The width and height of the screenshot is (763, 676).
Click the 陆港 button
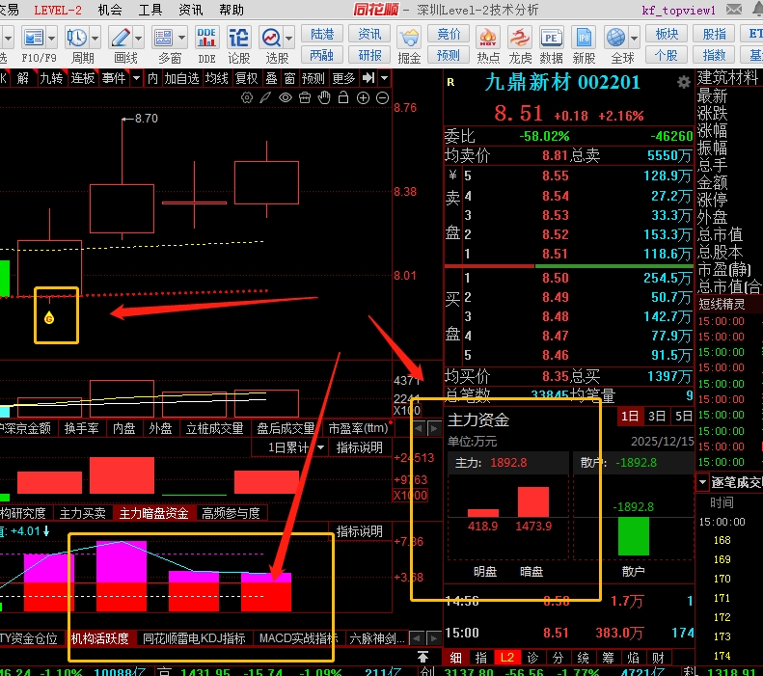321,34
